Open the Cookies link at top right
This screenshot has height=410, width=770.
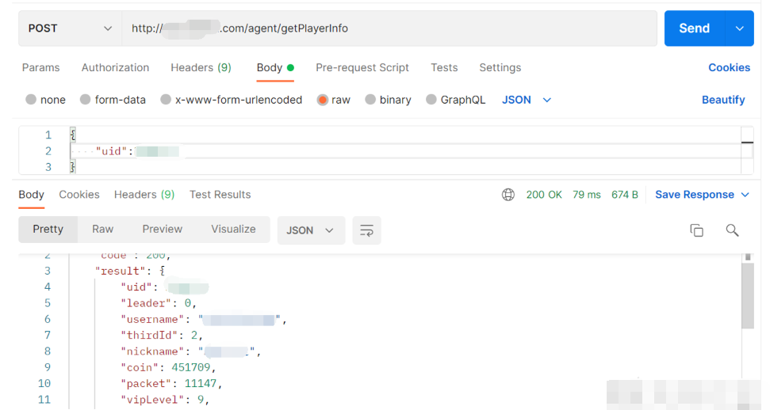730,68
